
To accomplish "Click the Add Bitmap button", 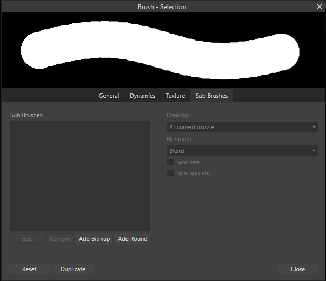I will click(94, 239).
